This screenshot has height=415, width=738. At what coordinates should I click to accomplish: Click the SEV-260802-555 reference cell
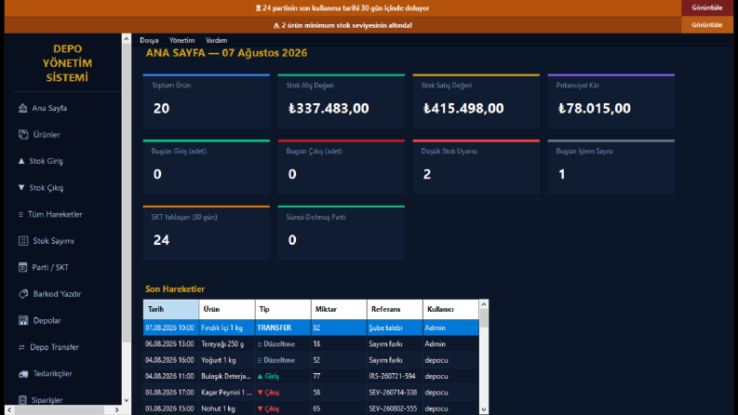click(x=393, y=408)
